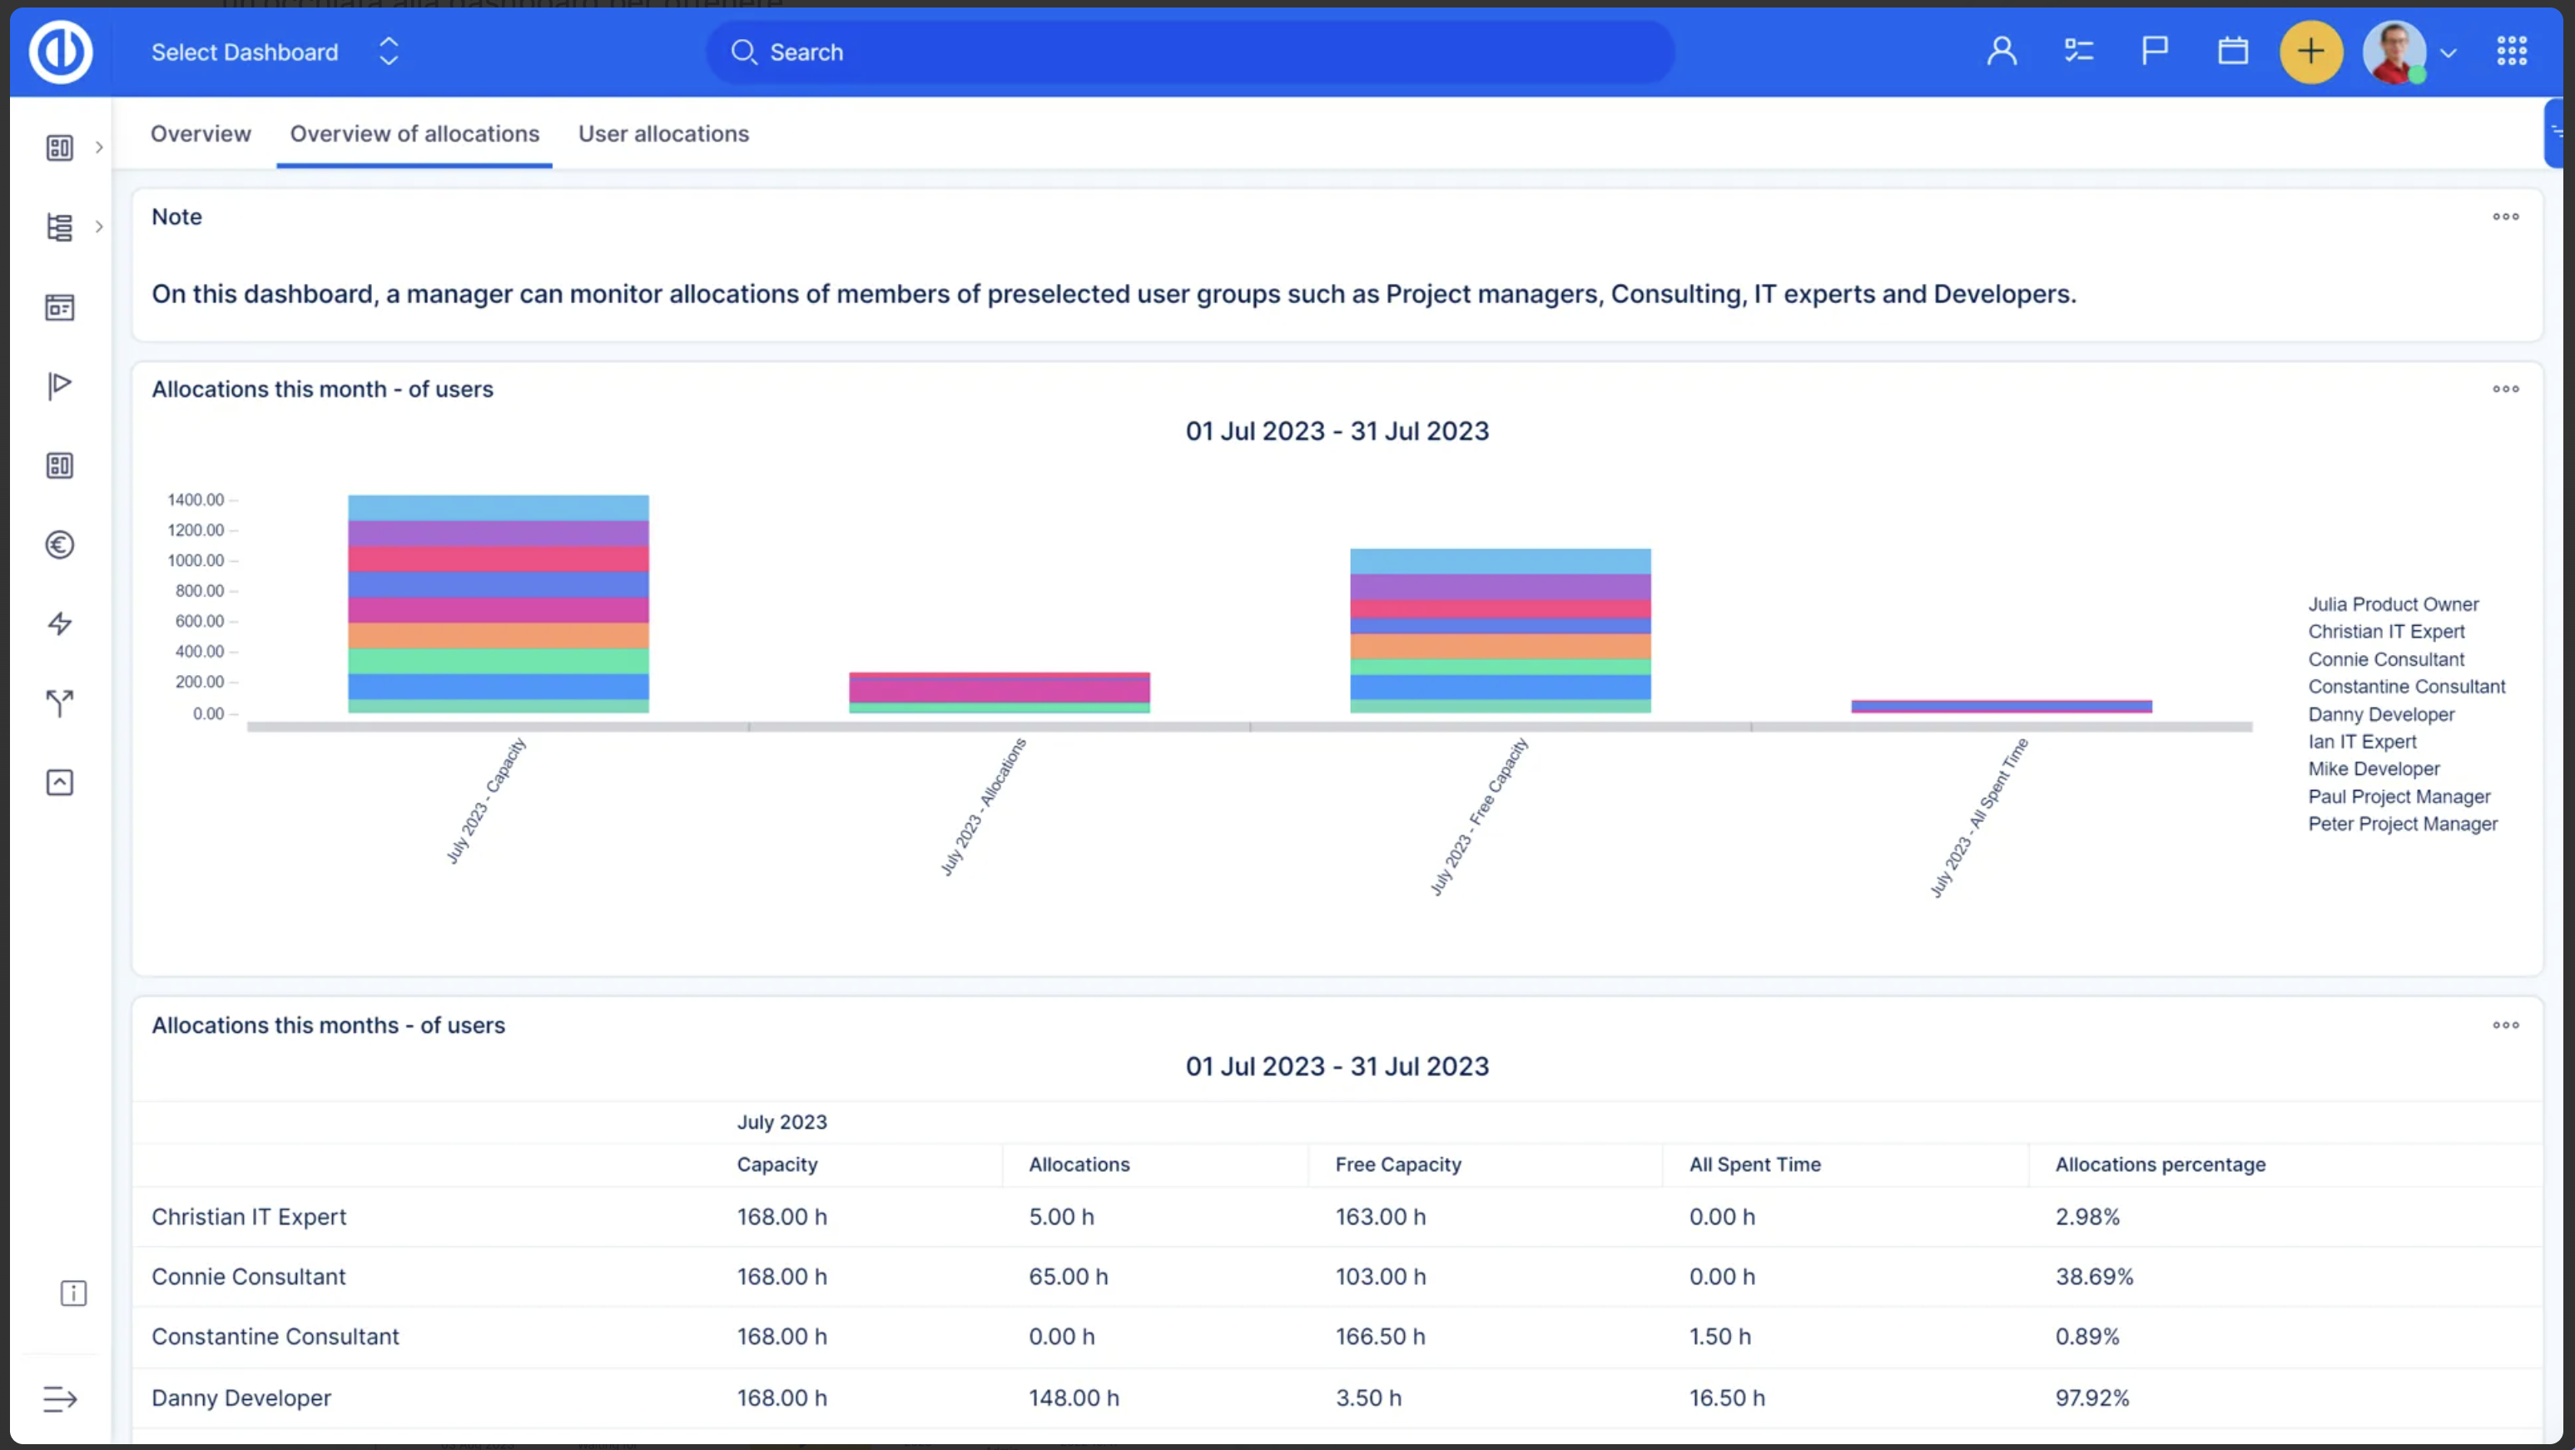Screen dimensions: 2575x1450
Task: Click the lightning bolt sidebar icon
Action: pos(60,624)
